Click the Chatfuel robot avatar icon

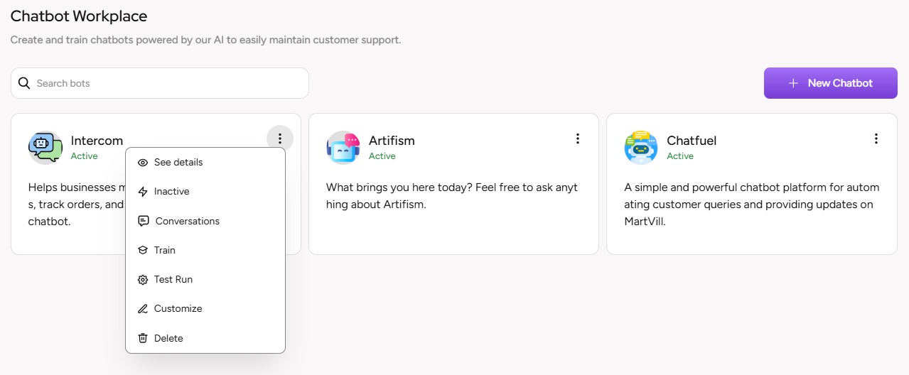[x=641, y=148]
